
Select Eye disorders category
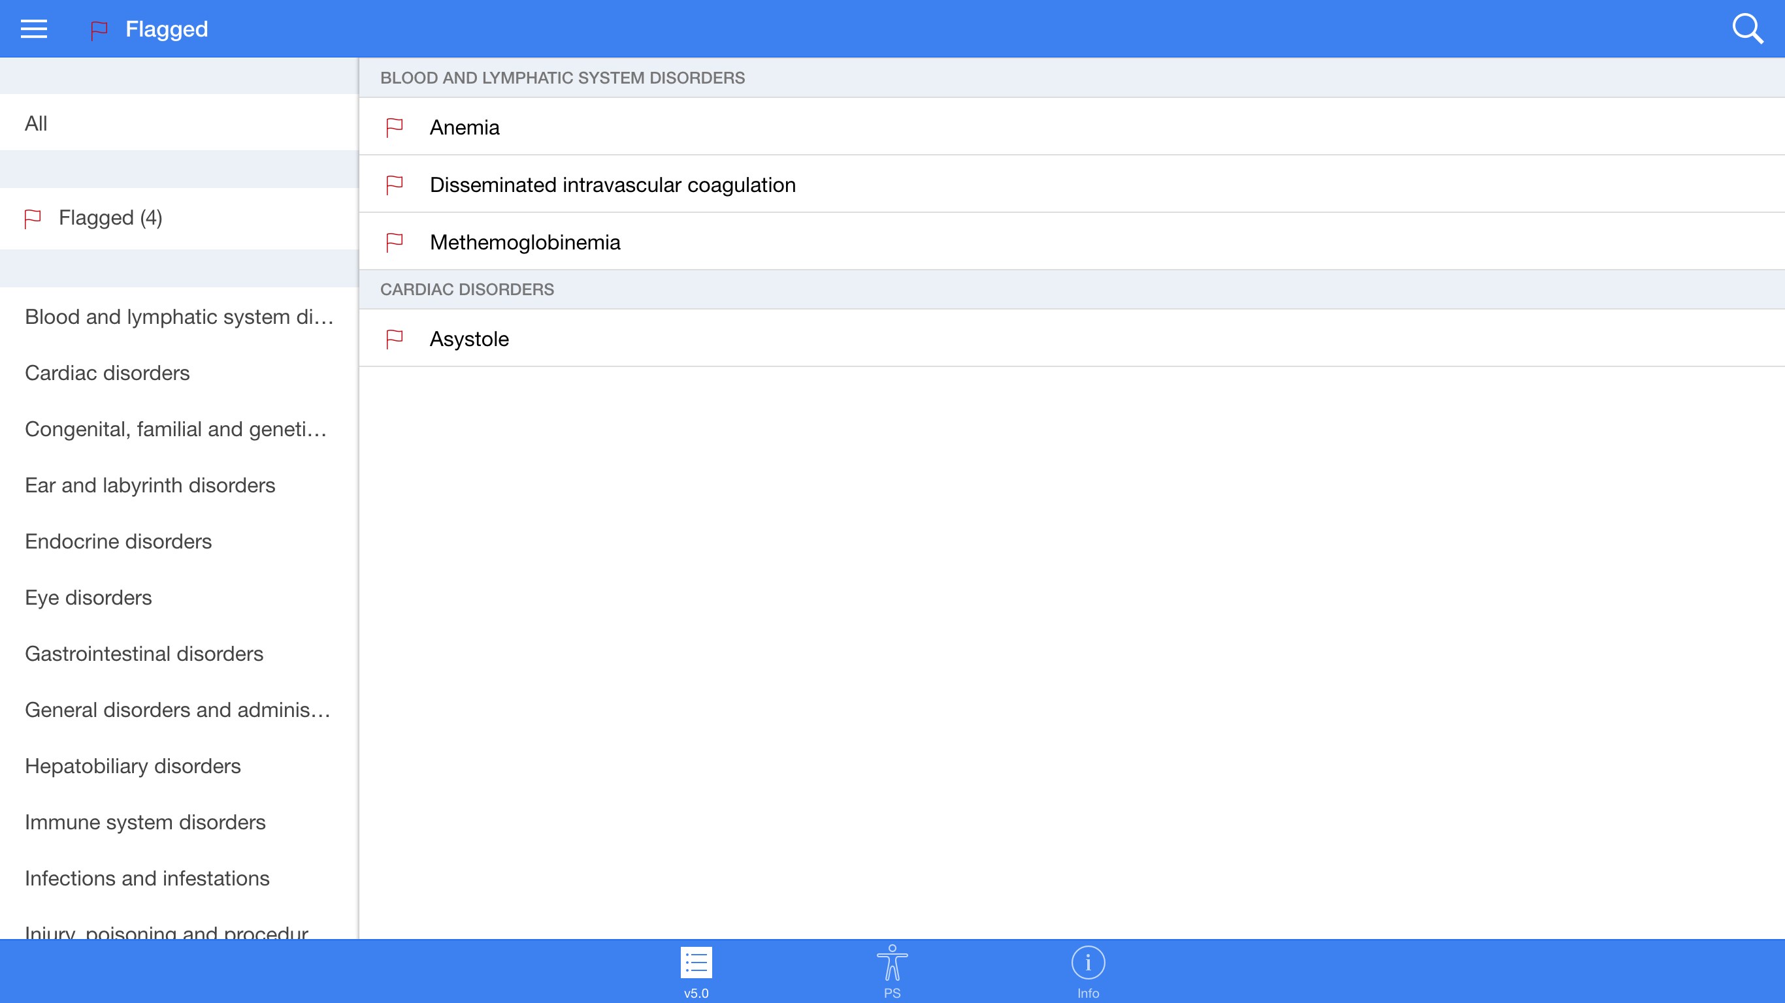(89, 597)
